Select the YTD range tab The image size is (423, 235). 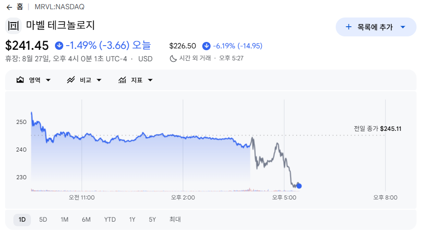click(x=110, y=220)
